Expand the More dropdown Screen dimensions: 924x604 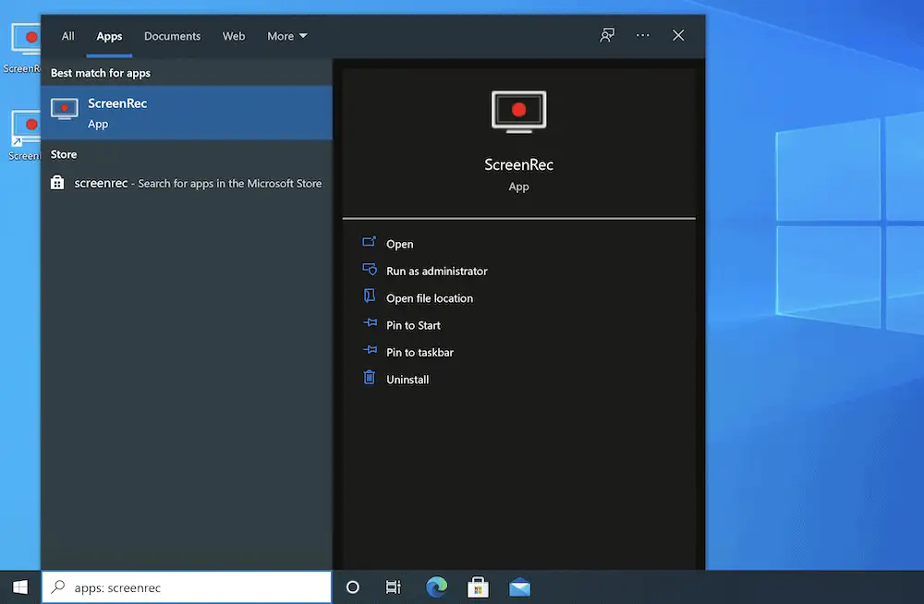pyautogui.click(x=287, y=36)
